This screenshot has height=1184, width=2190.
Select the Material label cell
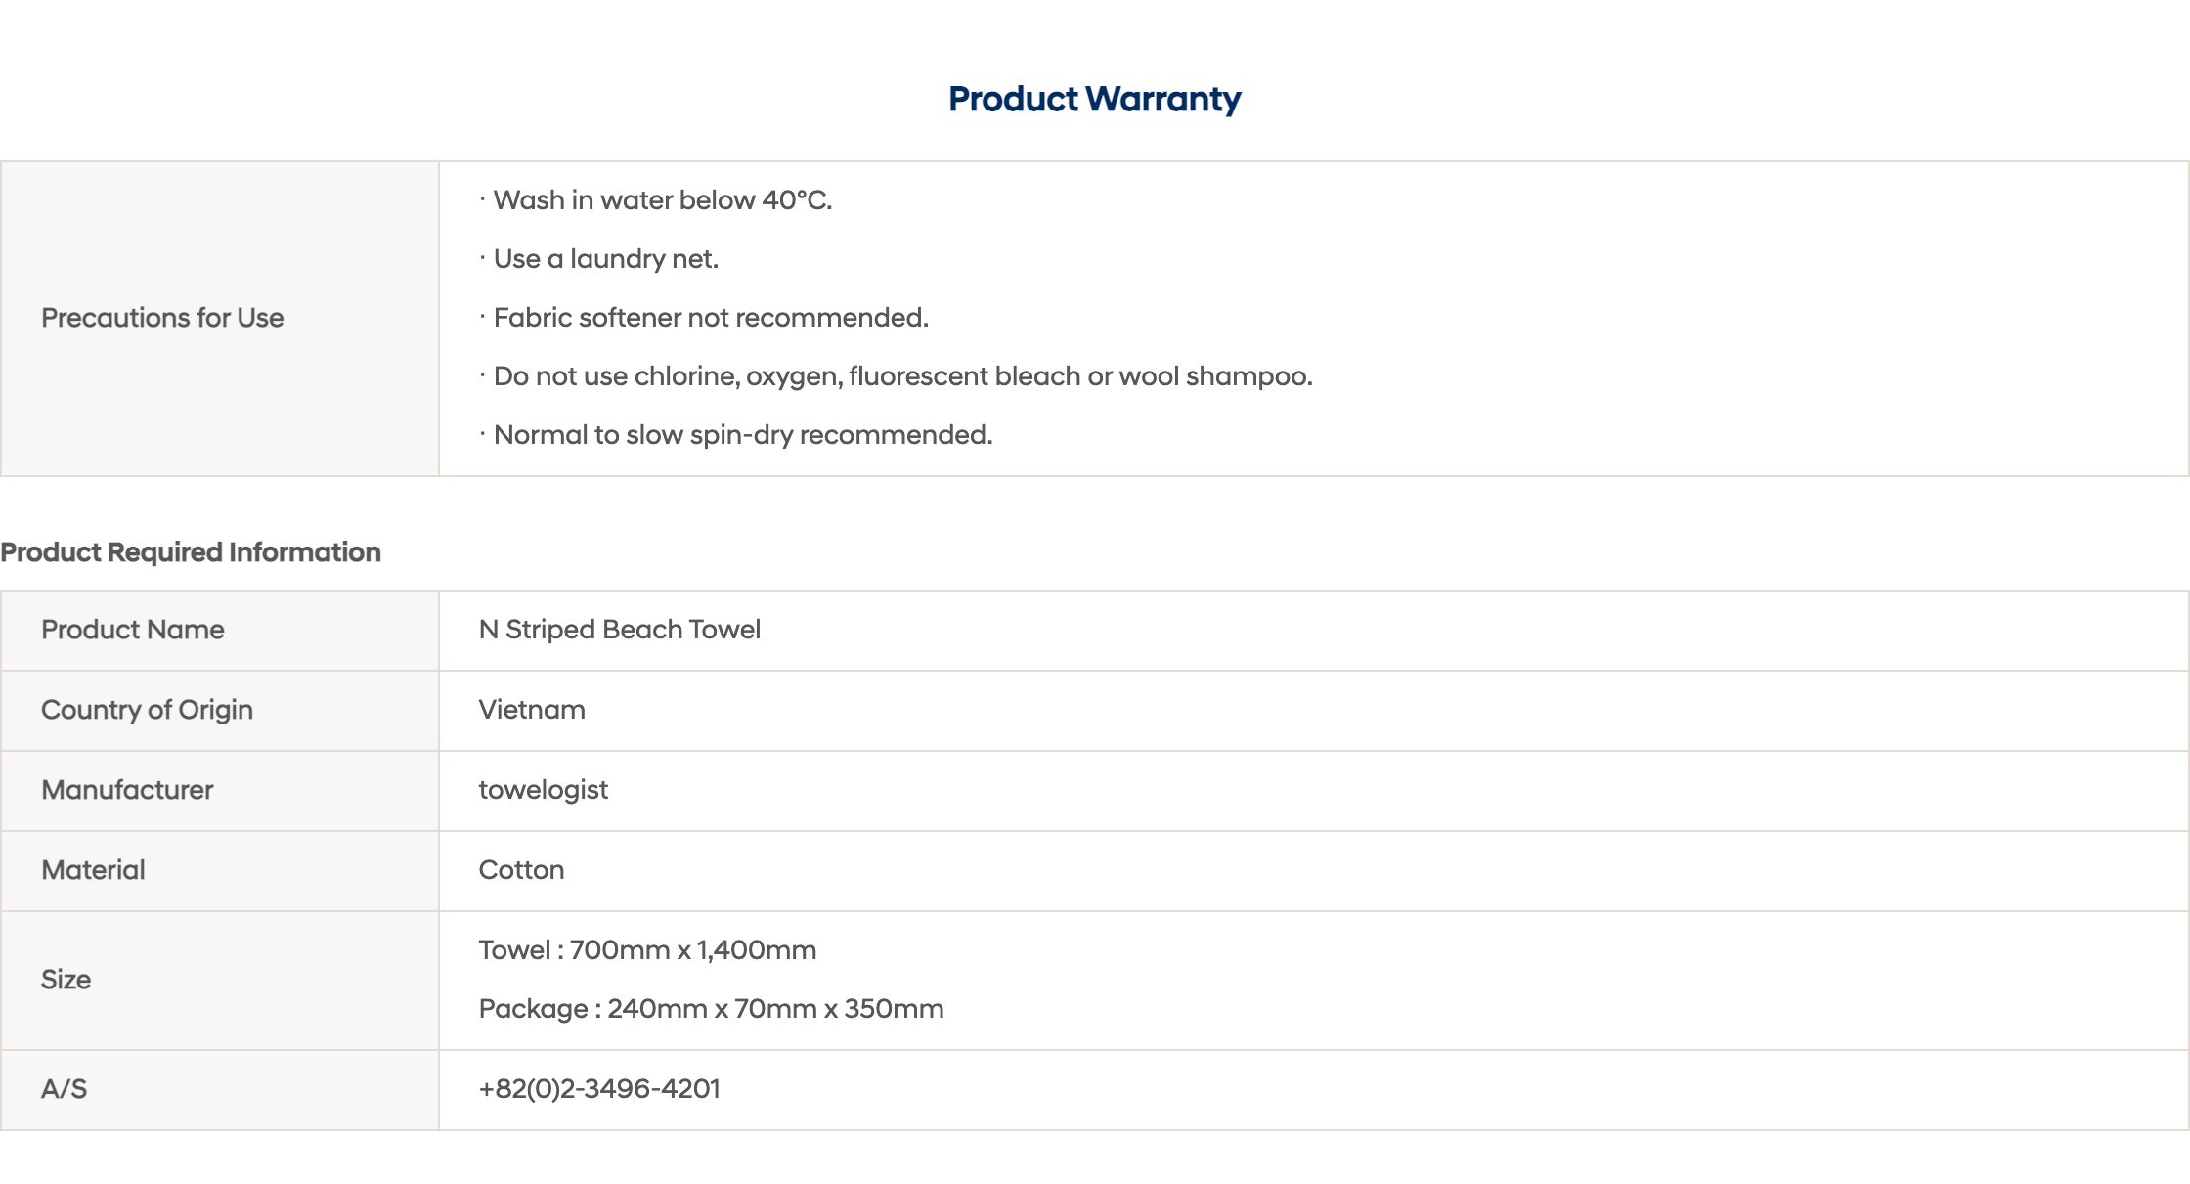(x=220, y=871)
